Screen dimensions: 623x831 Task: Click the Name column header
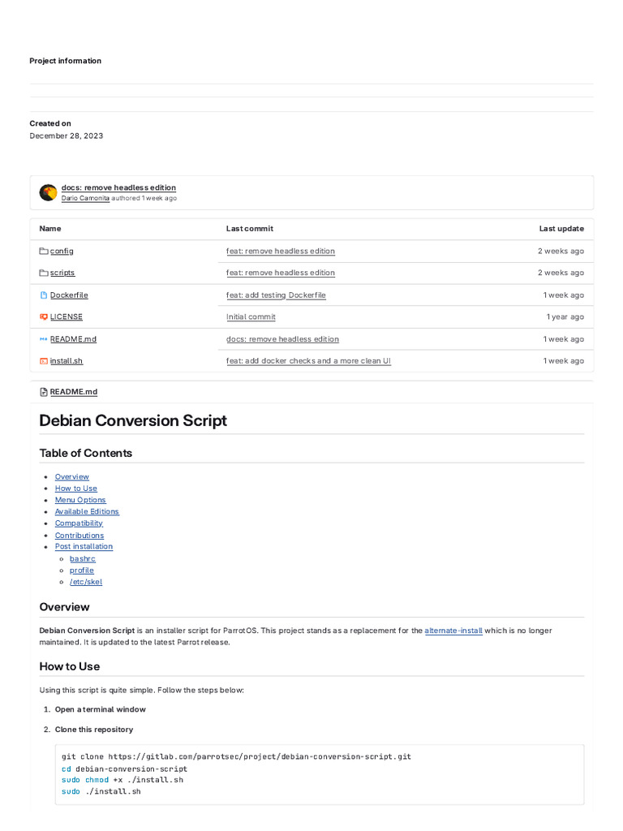coord(50,229)
